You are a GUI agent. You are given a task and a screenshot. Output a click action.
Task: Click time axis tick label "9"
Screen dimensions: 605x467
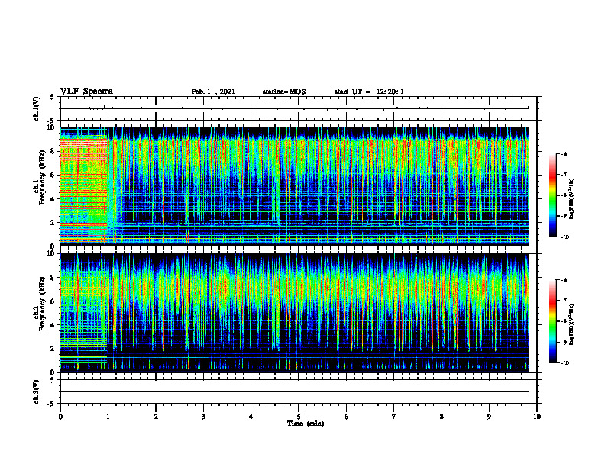[489, 416]
